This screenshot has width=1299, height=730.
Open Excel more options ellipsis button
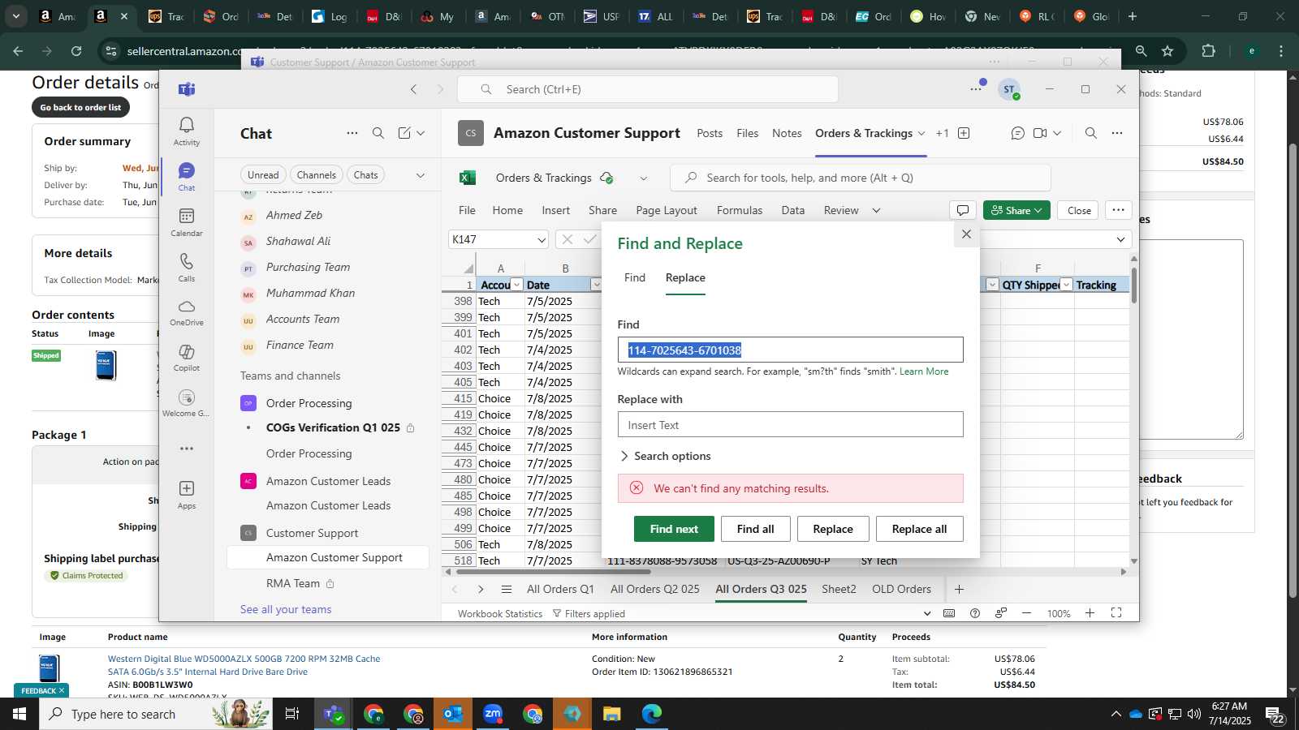(x=1118, y=210)
